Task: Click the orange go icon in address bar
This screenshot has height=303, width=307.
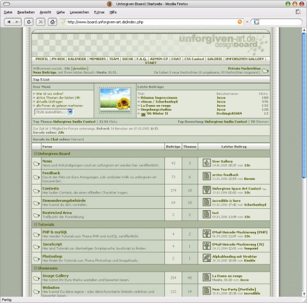Action: click(240, 22)
